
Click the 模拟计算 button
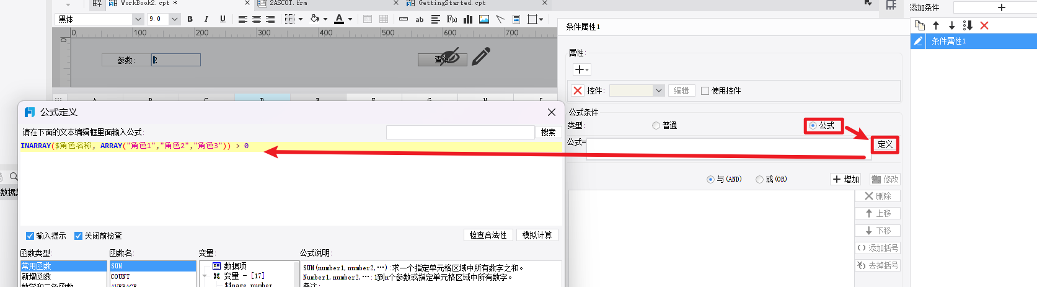[x=537, y=235]
